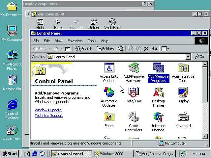The width and height of the screenshot is (211, 158).
Task: Click the Control Panel vertical scrollbar thumb
Action: pyautogui.click(x=205, y=85)
